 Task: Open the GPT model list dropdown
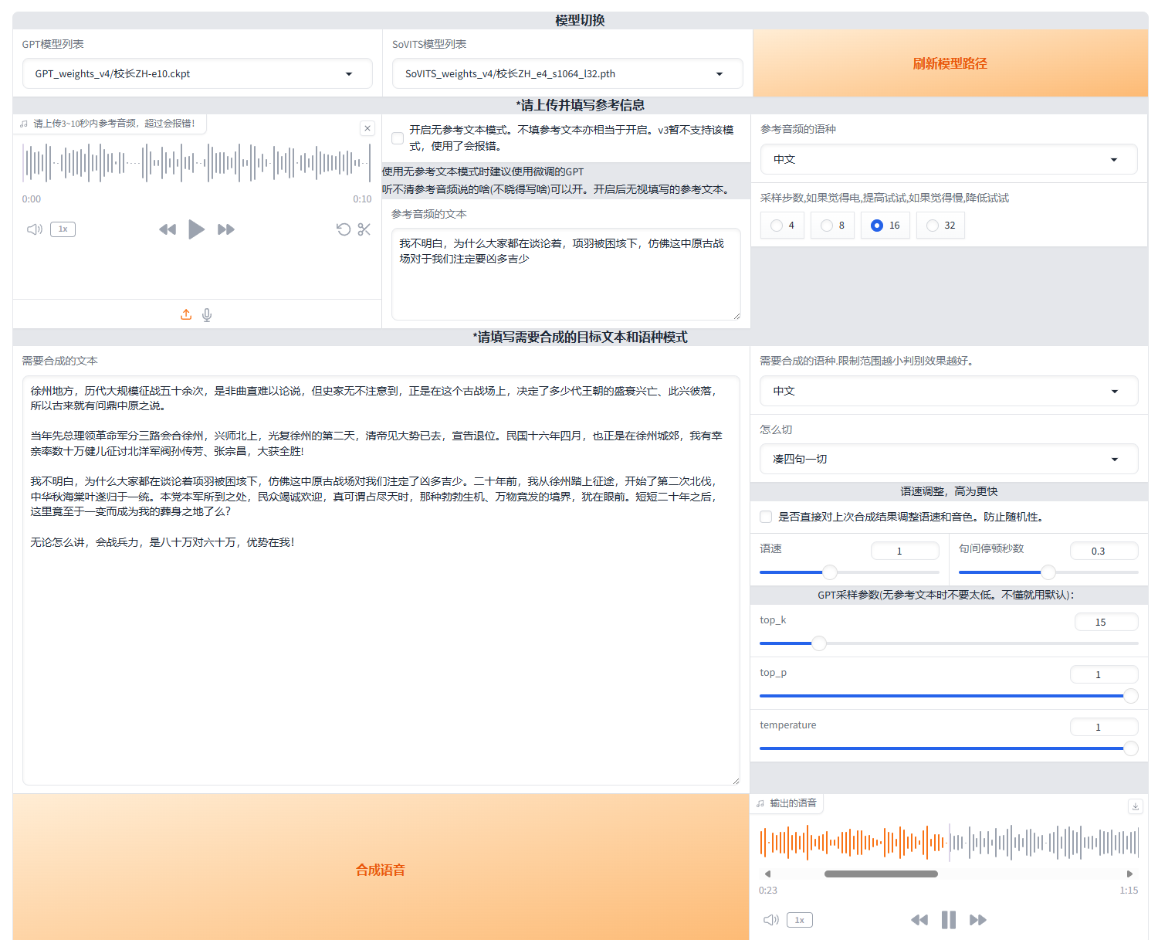coord(197,74)
